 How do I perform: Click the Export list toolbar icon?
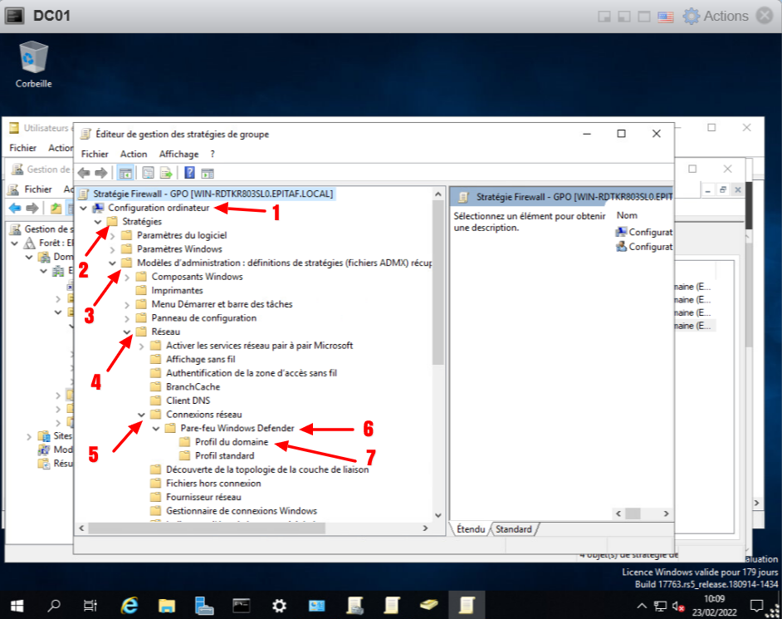(x=166, y=173)
